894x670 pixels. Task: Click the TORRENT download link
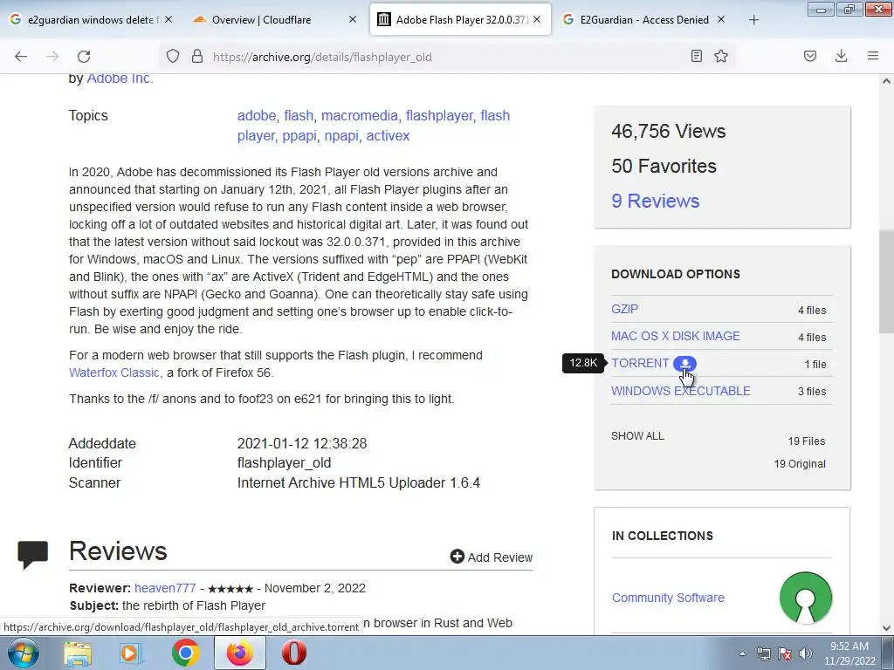tap(640, 364)
